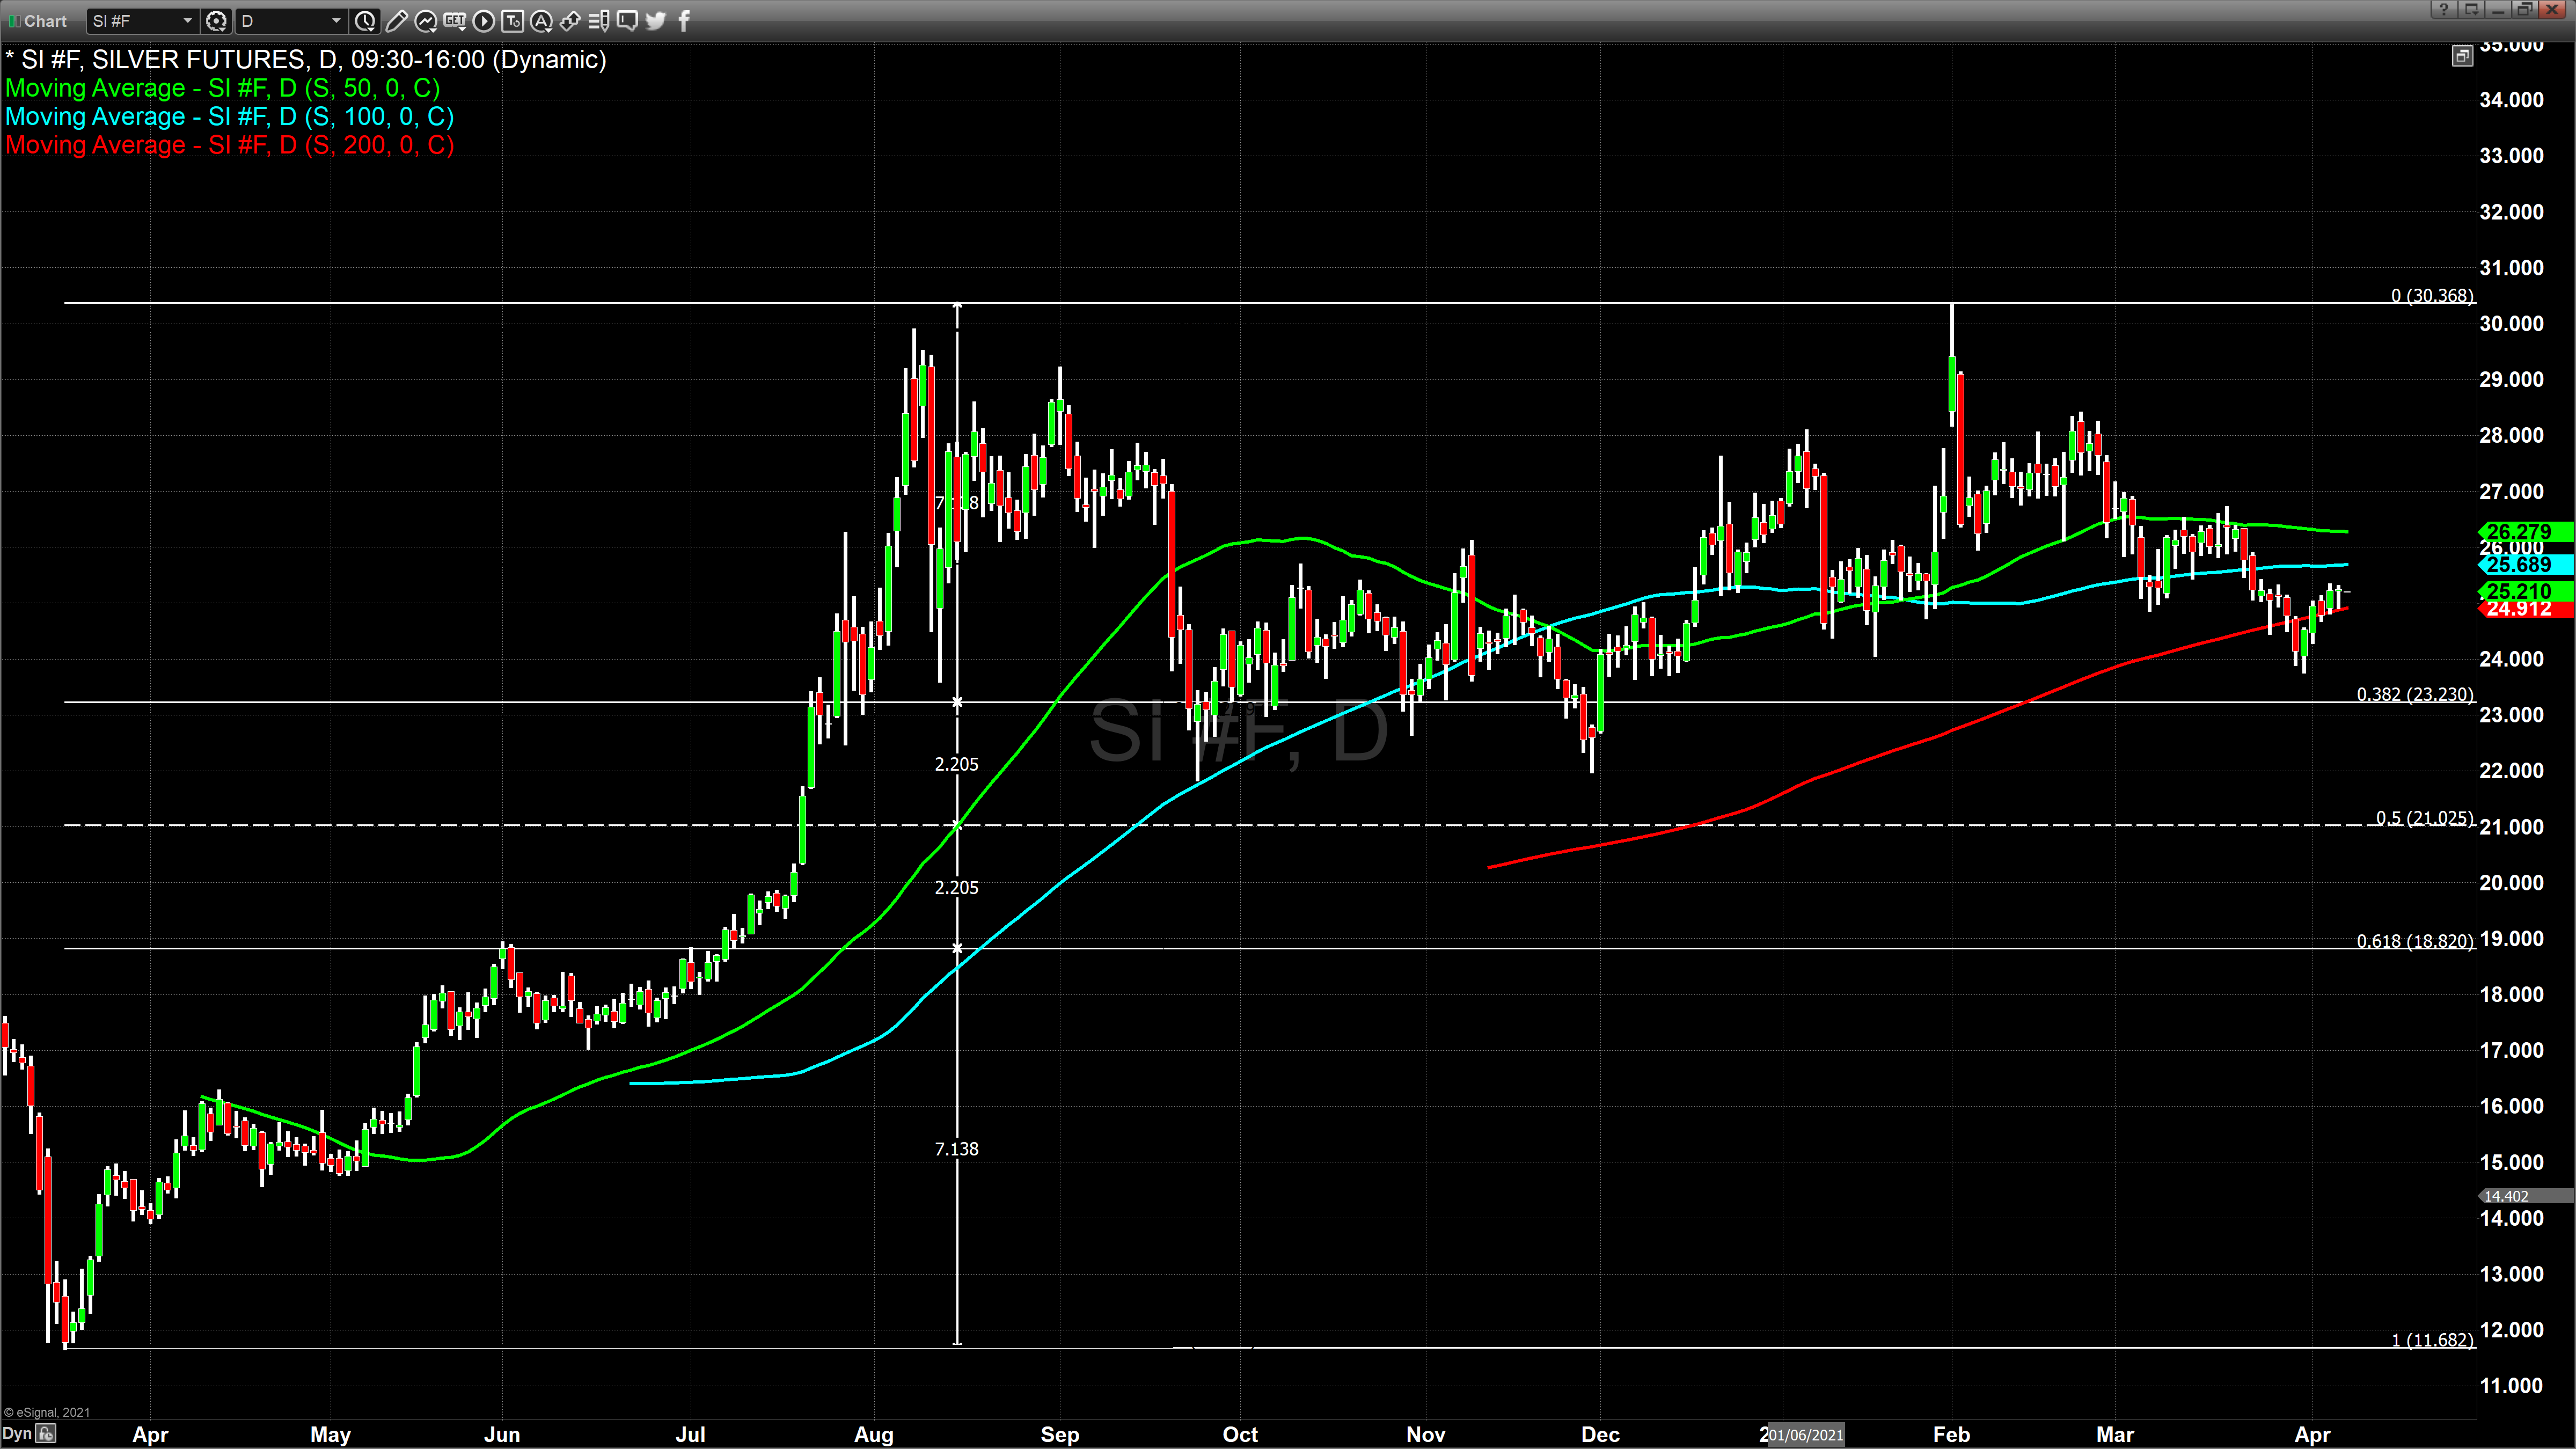The width and height of the screenshot is (2576, 1449).
Task: Click the 0.618 (18.820) Fibonacci label
Action: [2415, 941]
